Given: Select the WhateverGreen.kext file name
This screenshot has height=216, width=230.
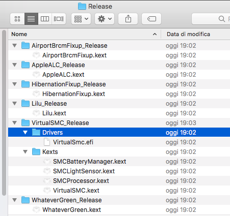Looking at the screenshot, I should [x=72, y=210].
